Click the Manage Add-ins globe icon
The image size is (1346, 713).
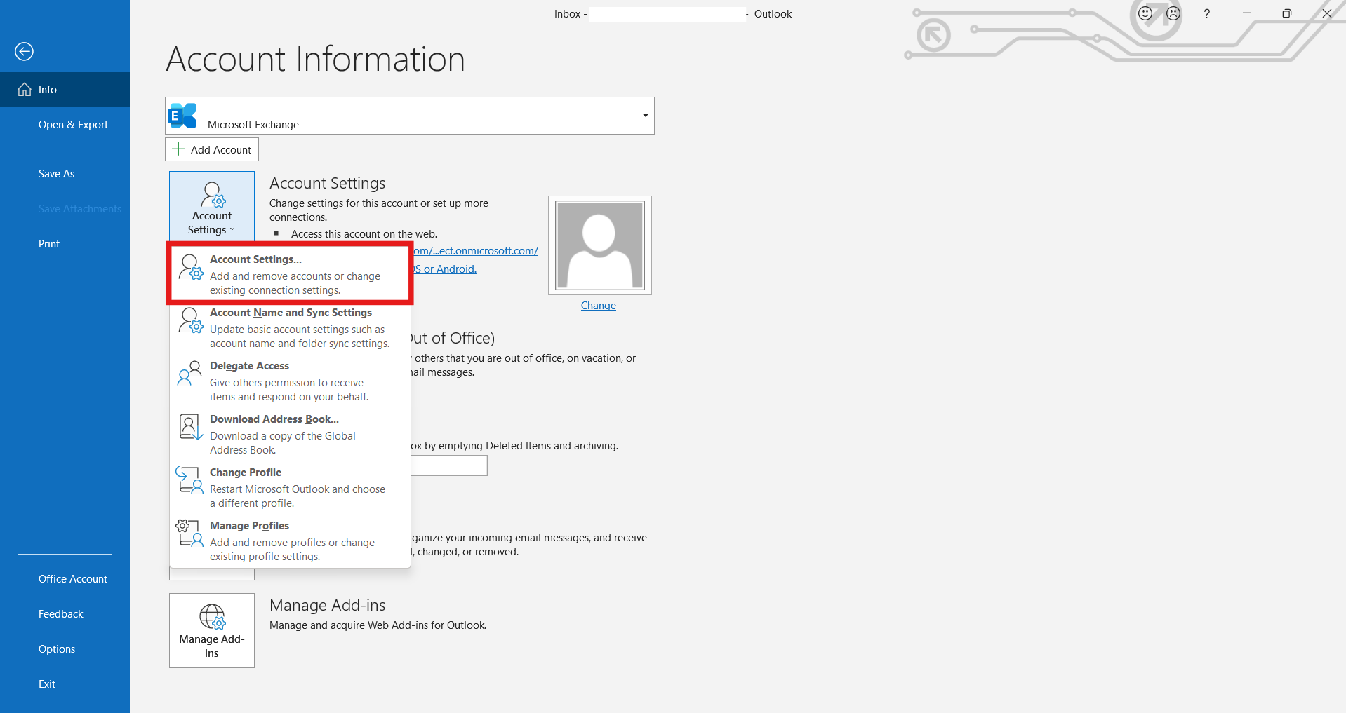pos(212,617)
